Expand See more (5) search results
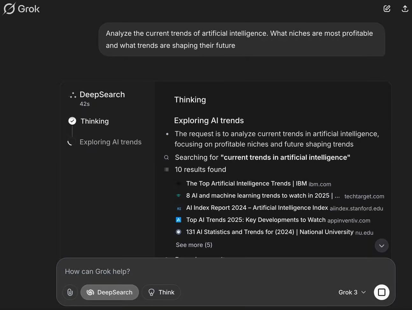 pos(194,245)
